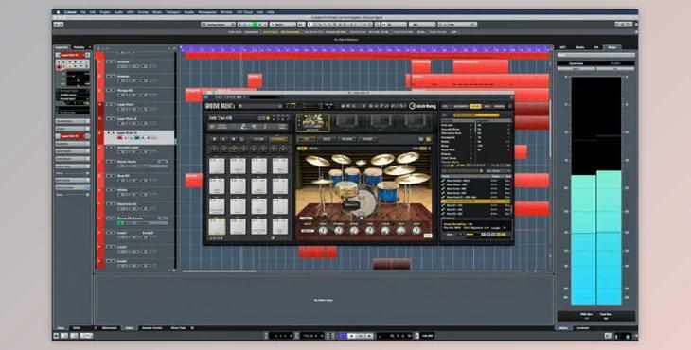The width and height of the screenshot is (691, 350).
Task: Mute the Electronic Kit track
Action: (109, 204)
